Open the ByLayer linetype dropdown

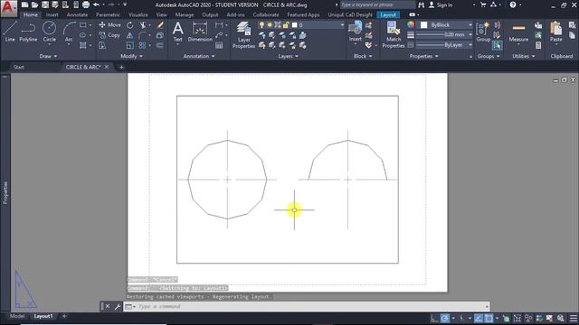click(x=470, y=45)
